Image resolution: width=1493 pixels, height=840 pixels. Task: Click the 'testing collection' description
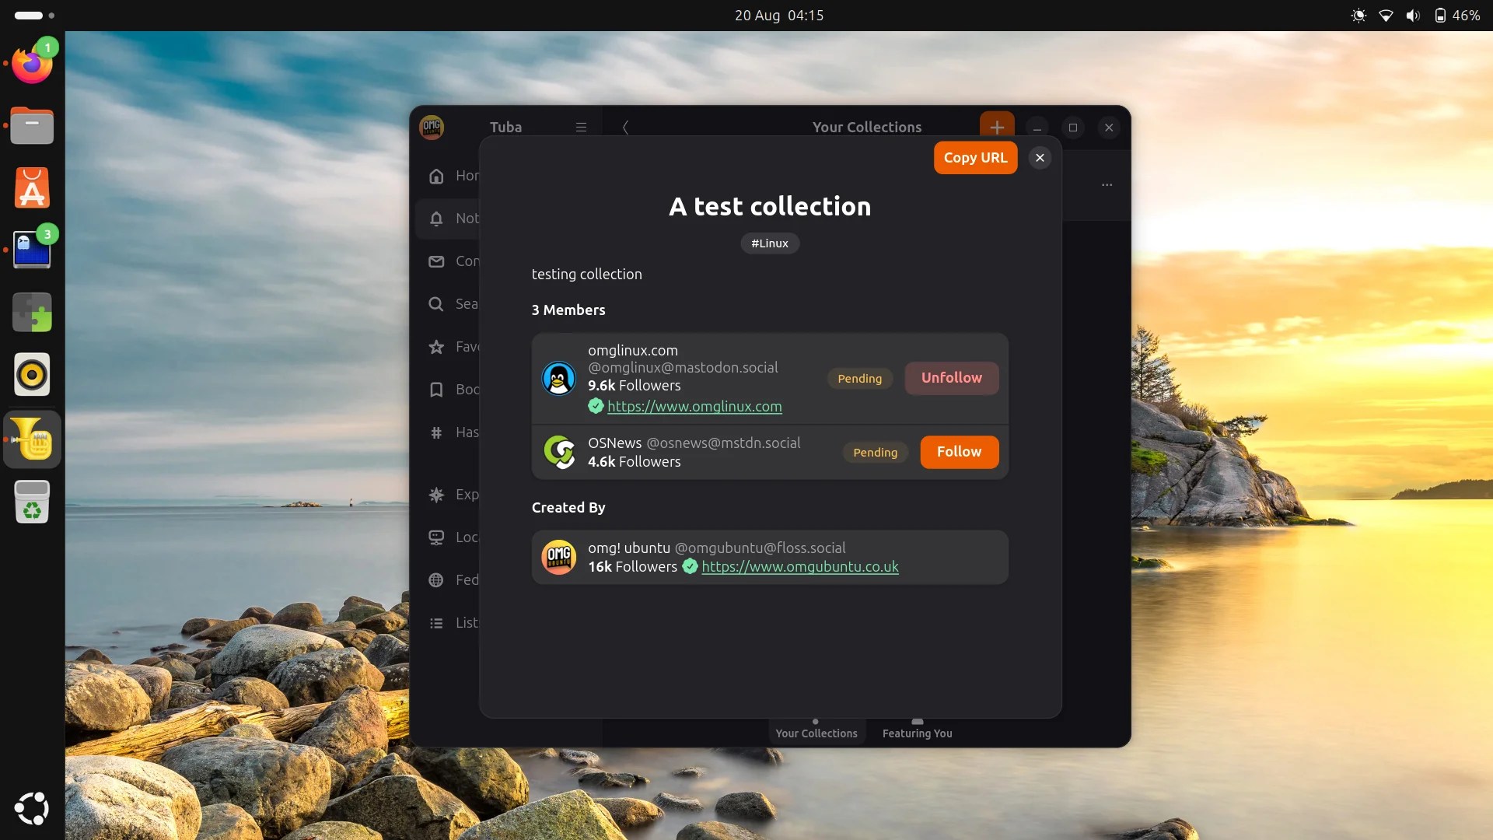click(x=587, y=274)
